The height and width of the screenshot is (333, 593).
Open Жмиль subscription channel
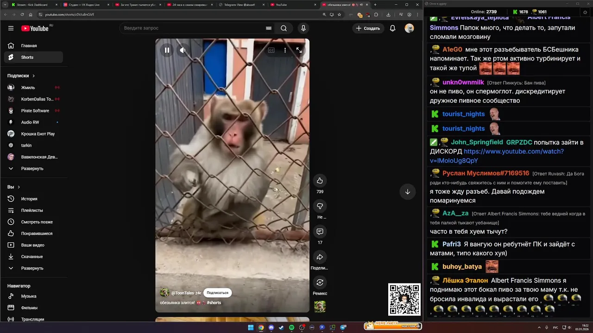pyautogui.click(x=33, y=87)
